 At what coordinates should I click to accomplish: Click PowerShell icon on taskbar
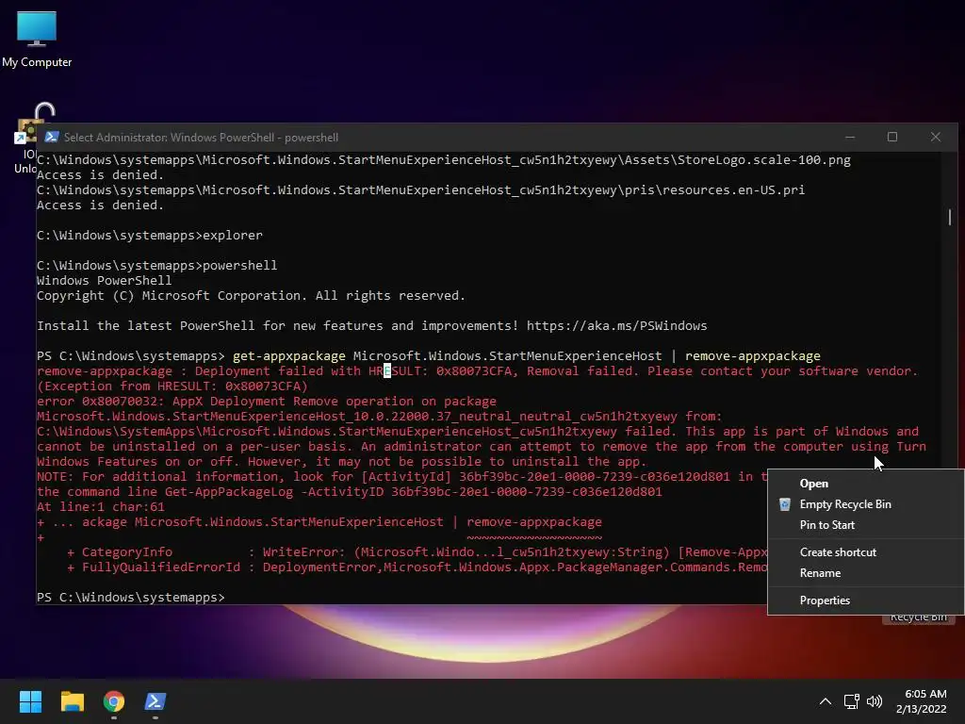tap(155, 701)
